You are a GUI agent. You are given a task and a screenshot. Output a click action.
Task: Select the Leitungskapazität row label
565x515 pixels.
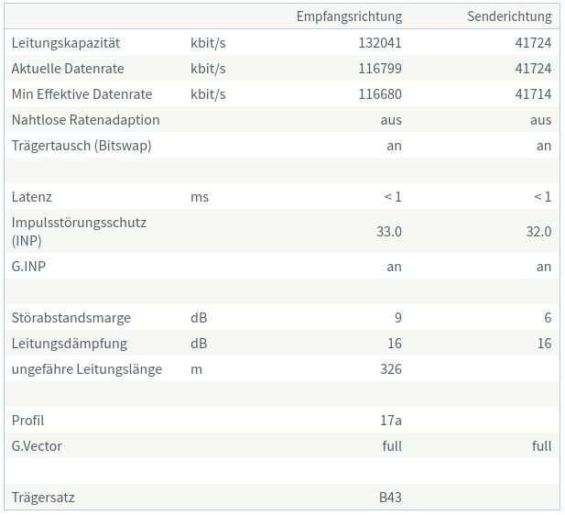(66, 42)
